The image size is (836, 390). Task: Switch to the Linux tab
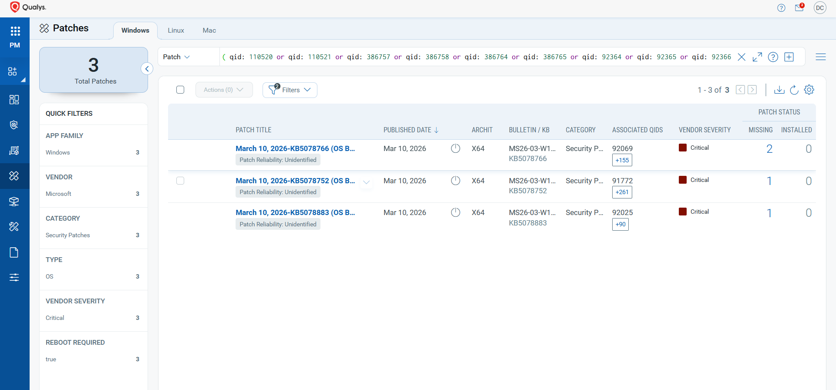pyautogui.click(x=176, y=30)
